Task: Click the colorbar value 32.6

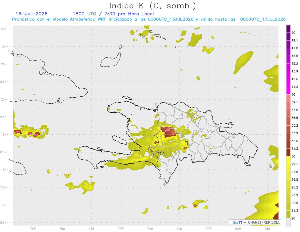Action: click(295, 141)
